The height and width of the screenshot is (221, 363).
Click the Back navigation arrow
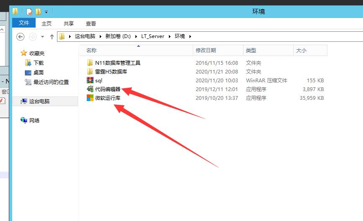[20, 36]
